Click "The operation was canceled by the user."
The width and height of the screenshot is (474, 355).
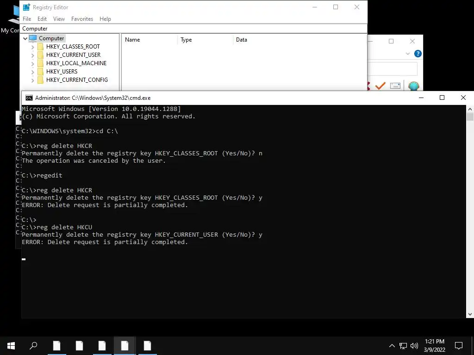tap(94, 160)
